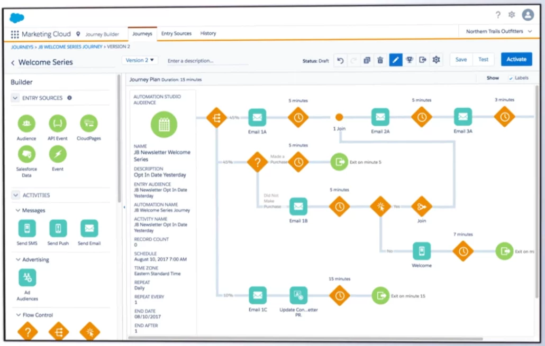Select the Send Push activity

58,228
